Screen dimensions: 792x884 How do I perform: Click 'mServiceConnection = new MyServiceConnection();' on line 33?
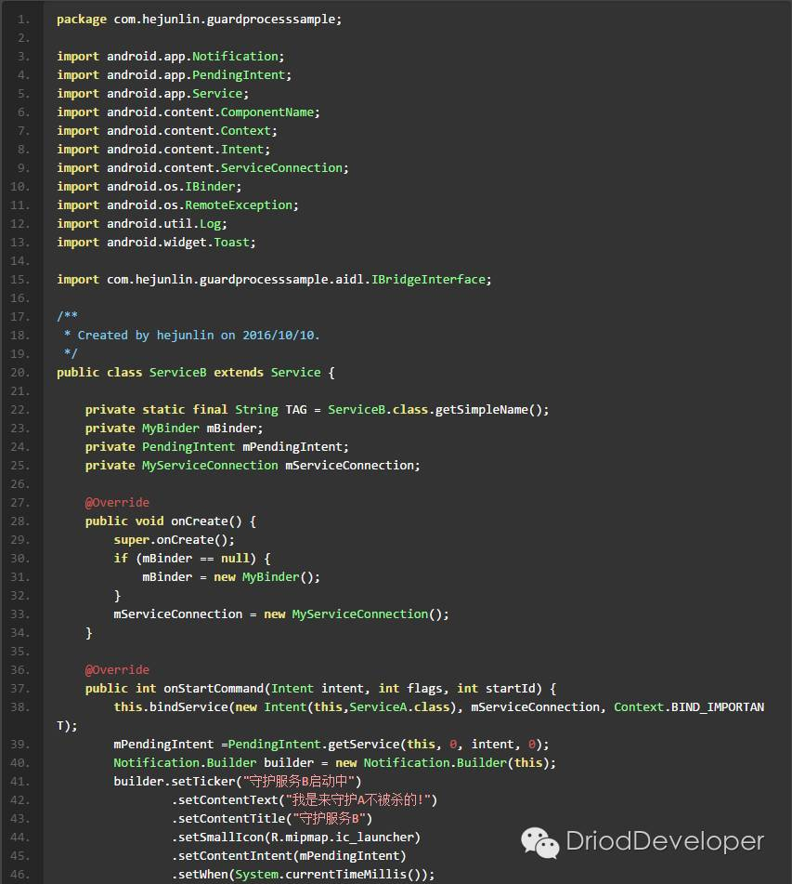tap(281, 615)
